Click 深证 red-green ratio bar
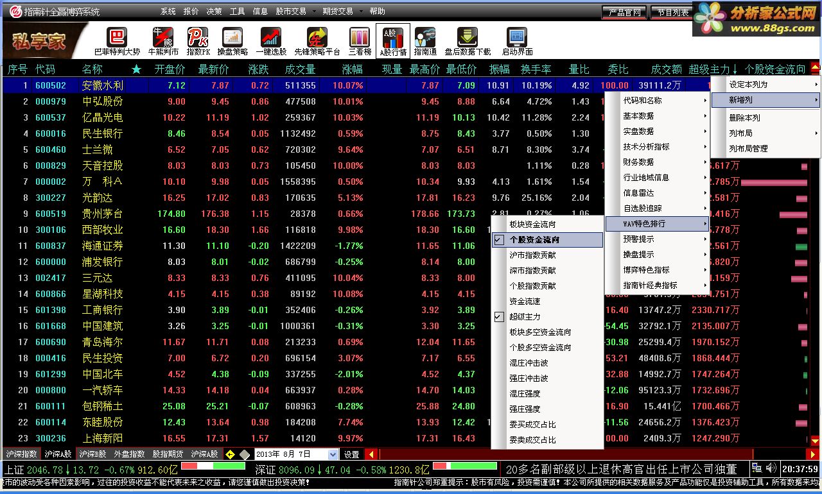This screenshot has height=494, width=822. pyautogui.click(x=465, y=466)
